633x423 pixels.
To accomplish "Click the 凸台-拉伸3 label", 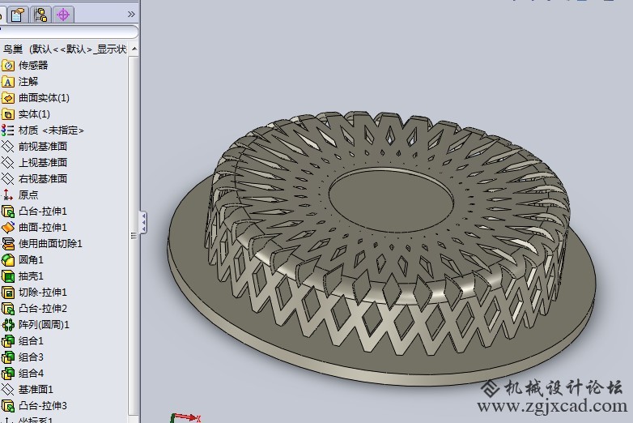I will click(43, 406).
